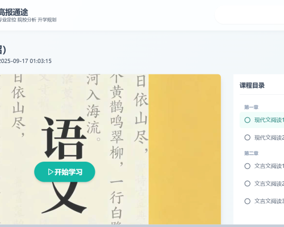Open lesson 文言文阅读2 in chapter two
Screen dimensions: 284x227
click(x=262, y=183)
